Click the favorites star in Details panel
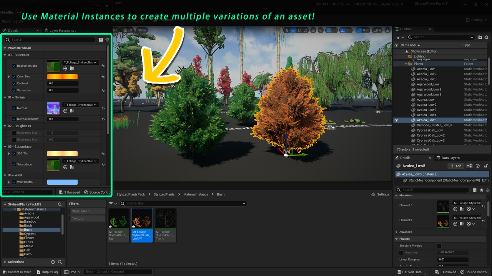The height and width of the screenshot is (276, 492). (482, 190)
